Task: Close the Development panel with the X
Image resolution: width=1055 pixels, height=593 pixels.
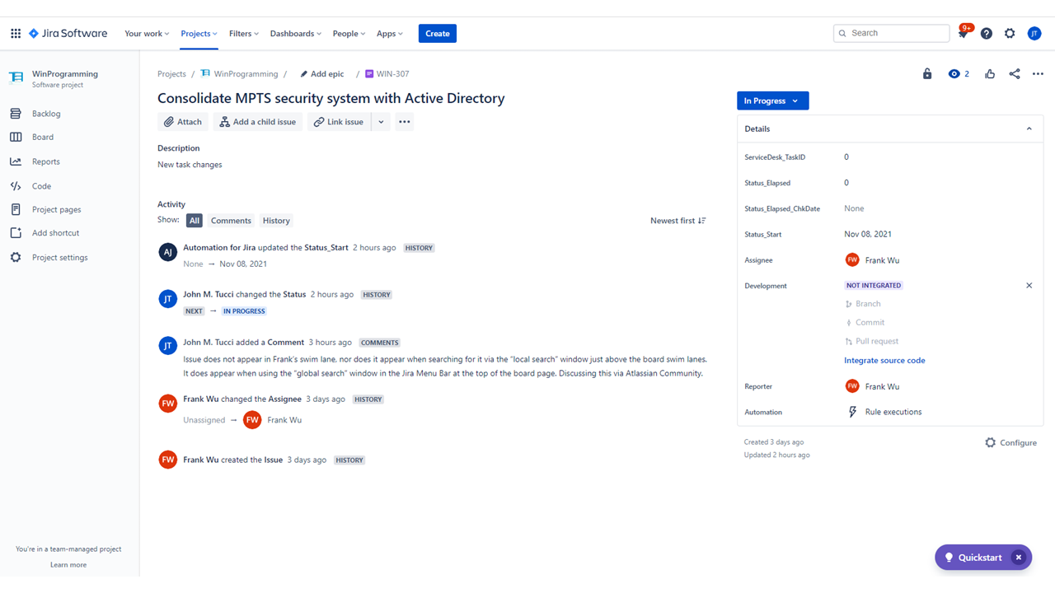Action: [x=1029, y=286]
